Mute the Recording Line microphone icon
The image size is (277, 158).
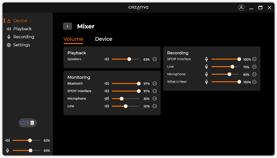coord(206,67)
